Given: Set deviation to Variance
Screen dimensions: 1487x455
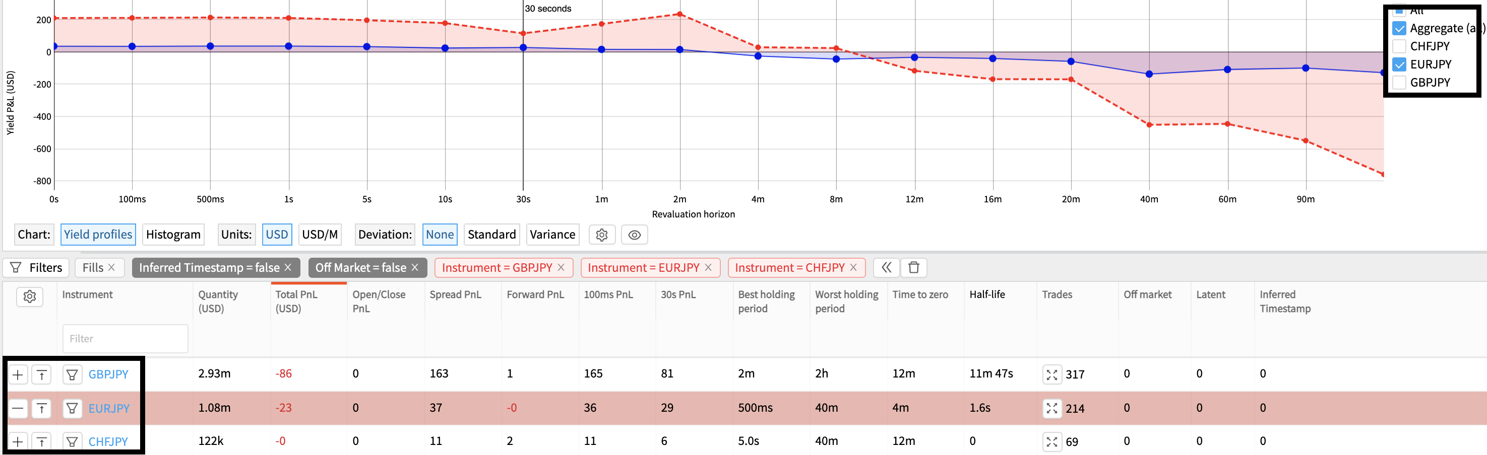Looking at the screenshot, I should coord(552,235).
